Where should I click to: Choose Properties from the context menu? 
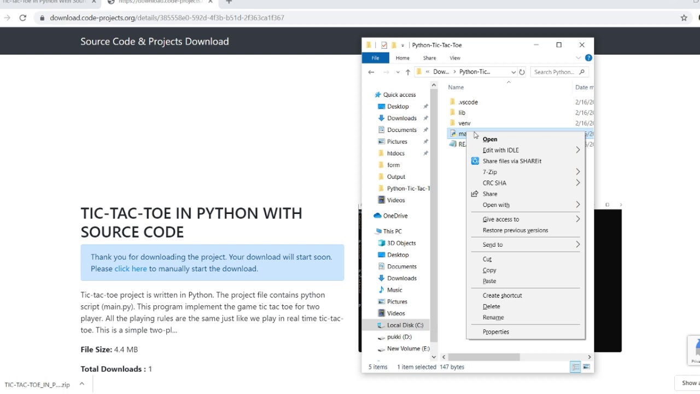pyautogui.click(x=495, y=332)
